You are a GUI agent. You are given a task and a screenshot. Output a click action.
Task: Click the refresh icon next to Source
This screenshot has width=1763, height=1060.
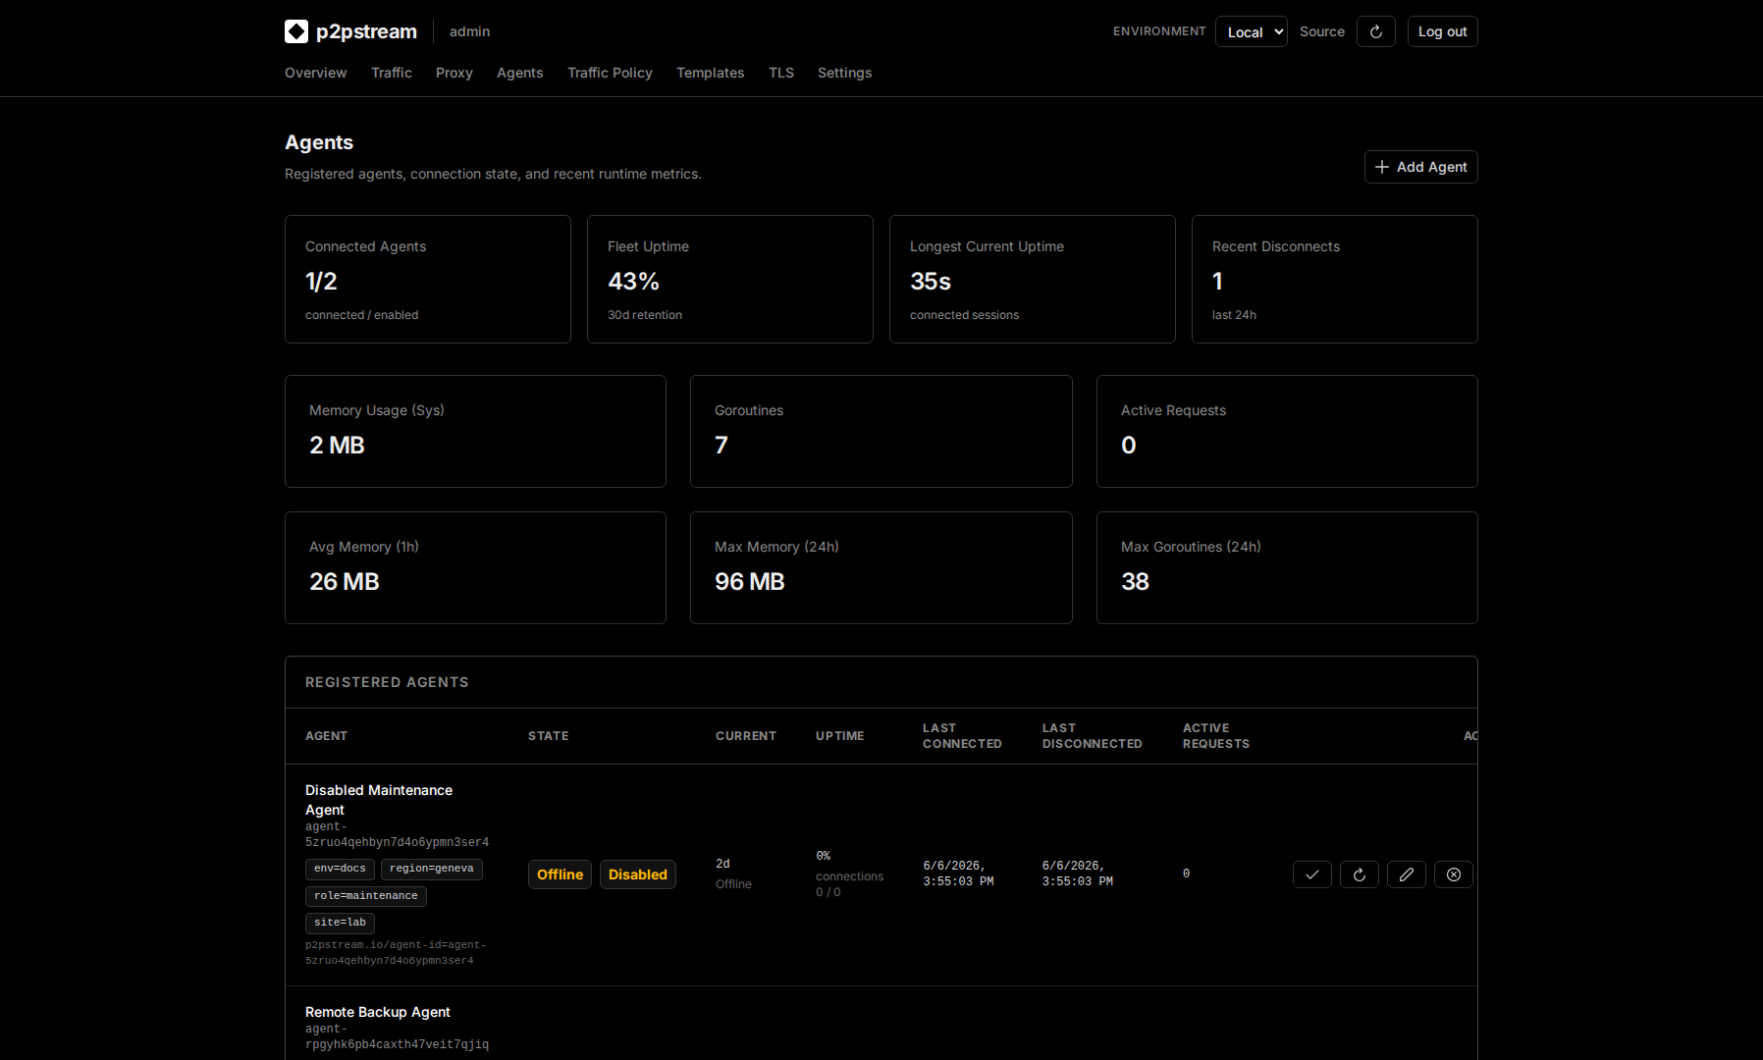click(x=1376, y=31)
